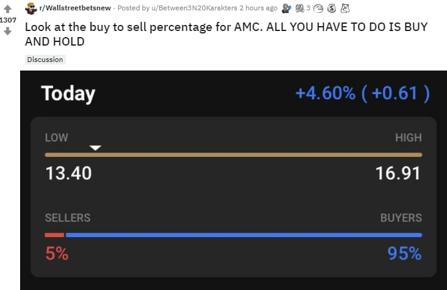Open user Between3N20Karakters profile

194,8
